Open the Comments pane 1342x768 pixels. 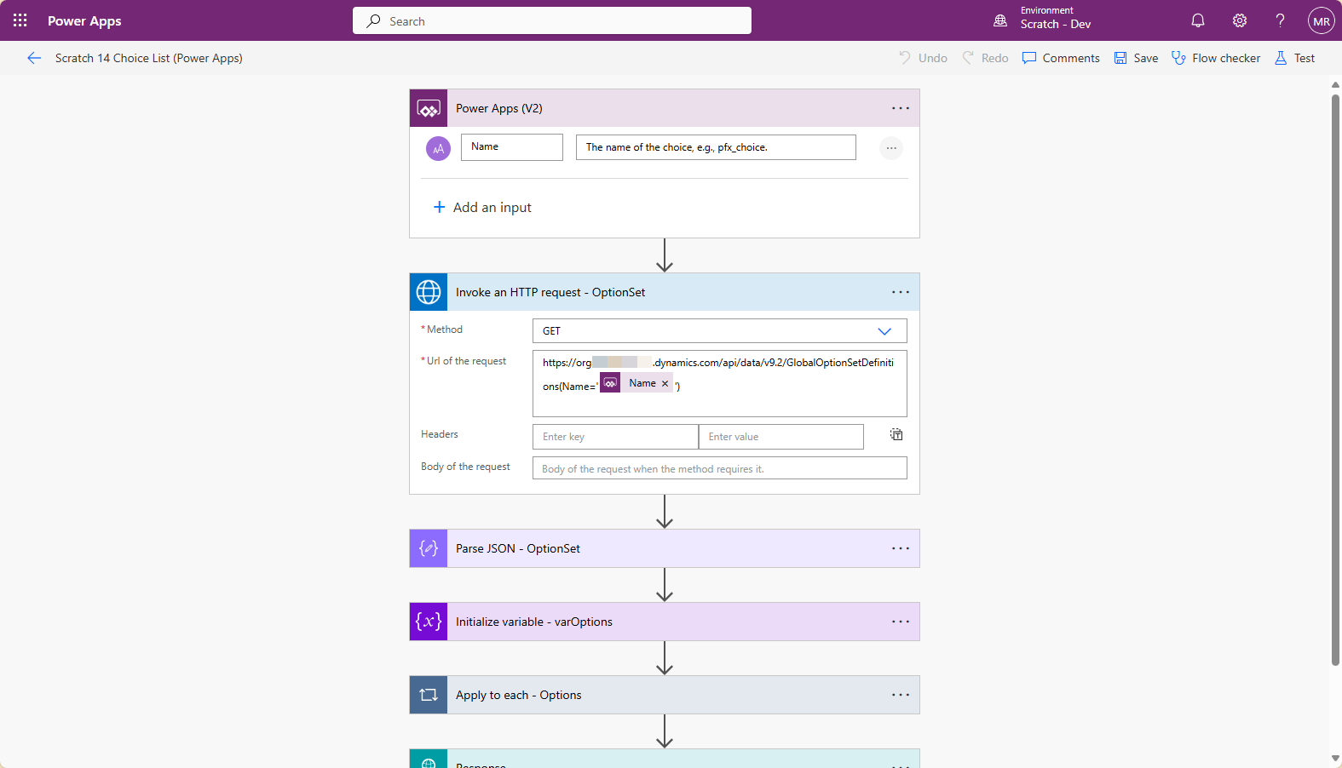click(x=1061, y=58)
